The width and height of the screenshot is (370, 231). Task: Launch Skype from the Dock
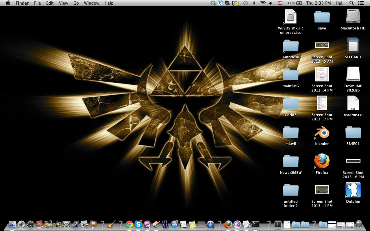138,224
